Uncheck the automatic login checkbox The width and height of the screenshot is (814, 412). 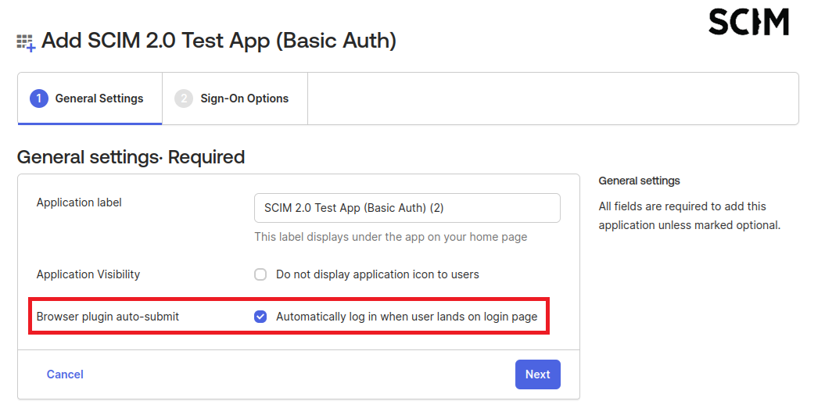(260, 317)
